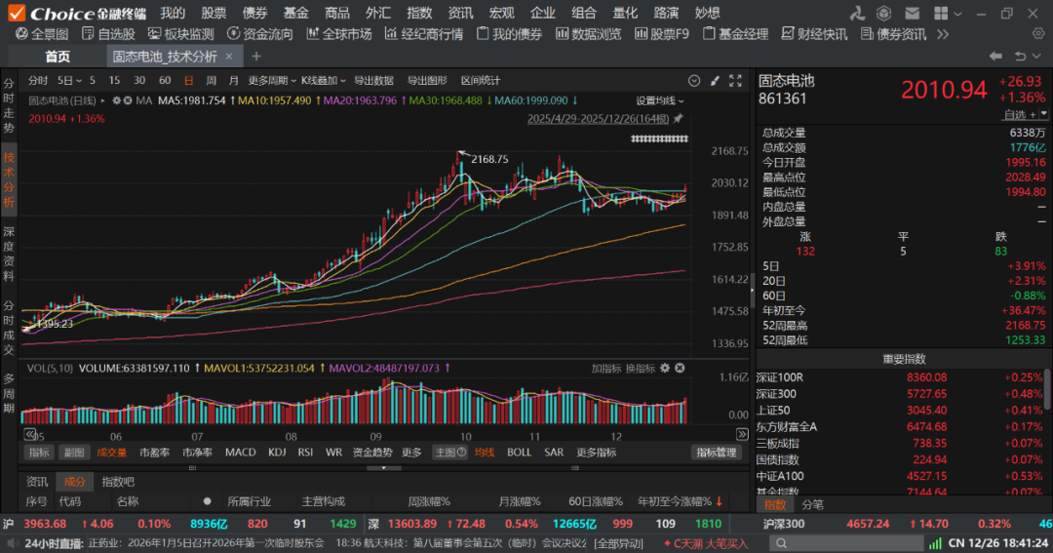Open 资金流向 toolbar shortcut
Viewport: 1053px width, 553px height.
point(260,34)
